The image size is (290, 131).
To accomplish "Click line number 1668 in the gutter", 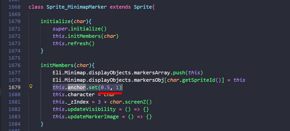I will (15, 7).
